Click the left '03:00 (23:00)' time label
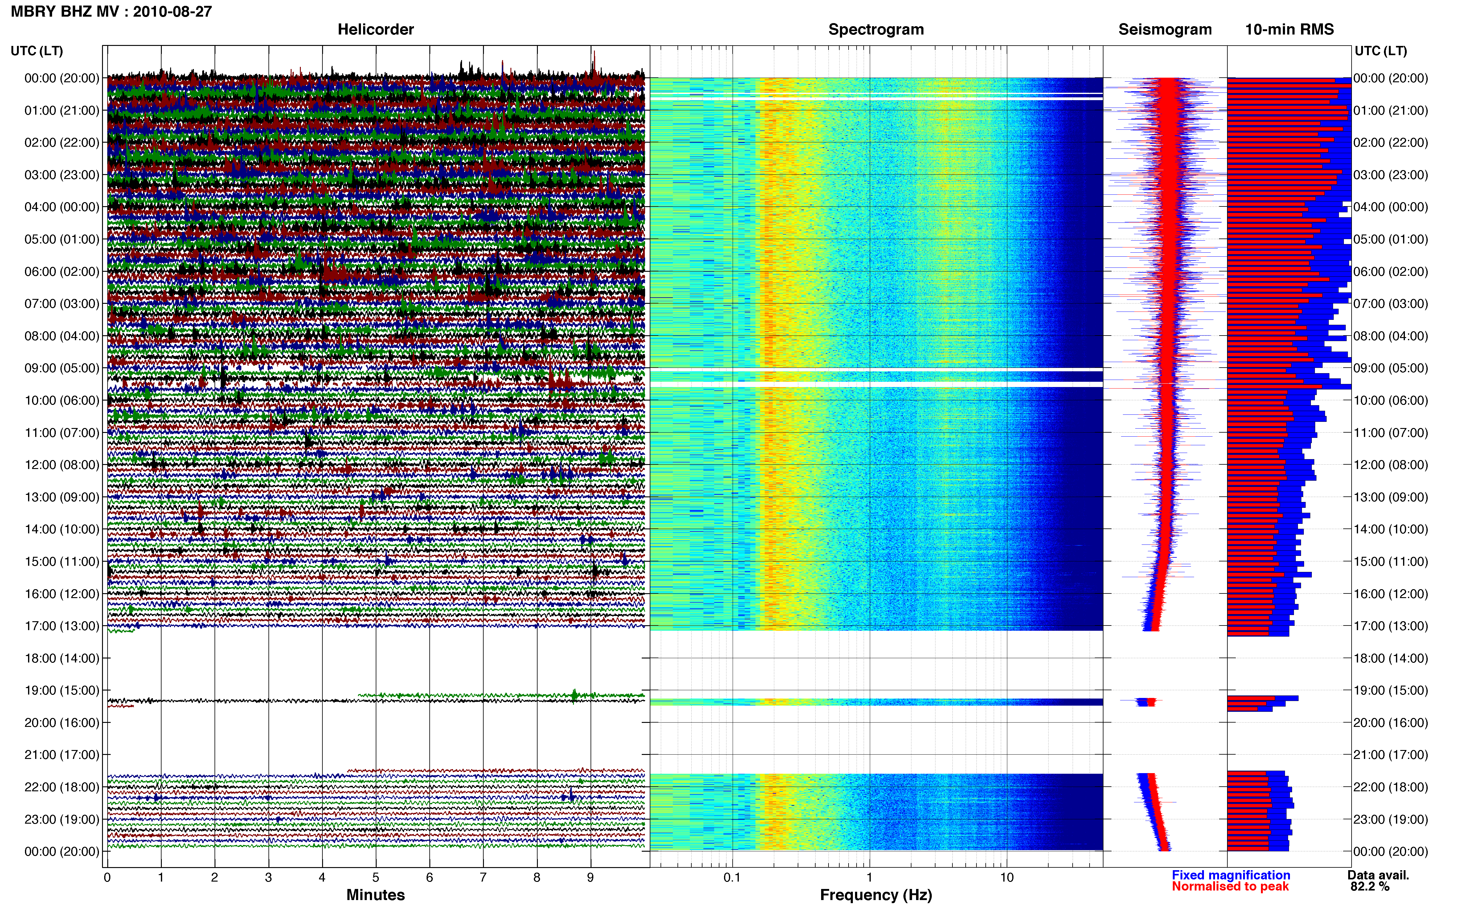The width and height of the screenshot is (1461, 913). [62, 174]
